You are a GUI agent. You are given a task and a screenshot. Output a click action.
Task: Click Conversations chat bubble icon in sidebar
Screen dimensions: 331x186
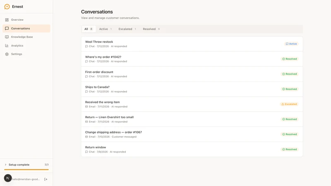(x=7, y=29)
